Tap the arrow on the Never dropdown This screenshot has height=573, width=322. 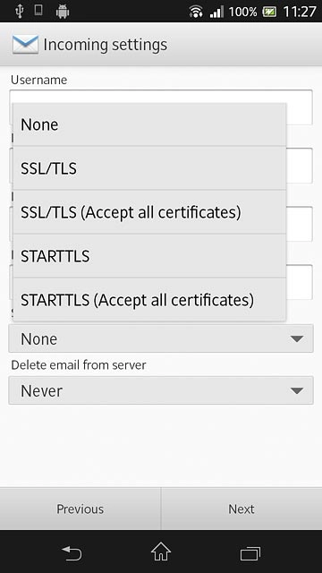pyautogui.click(x=296, y=390)
